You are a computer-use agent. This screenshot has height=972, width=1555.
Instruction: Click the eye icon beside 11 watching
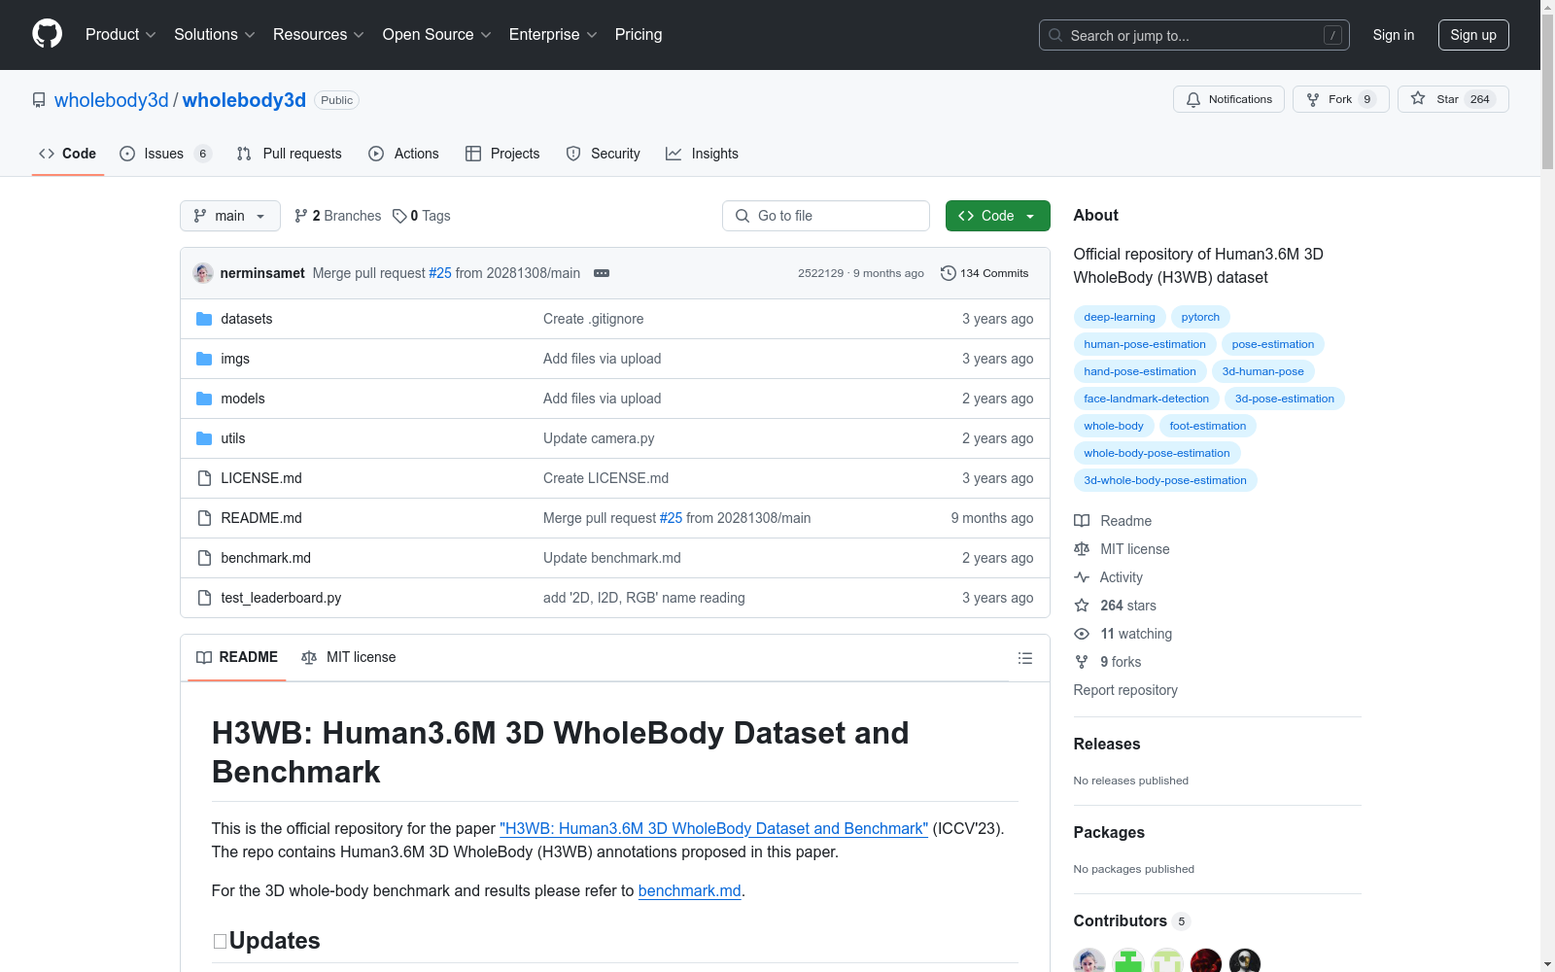click(1082, 634)
